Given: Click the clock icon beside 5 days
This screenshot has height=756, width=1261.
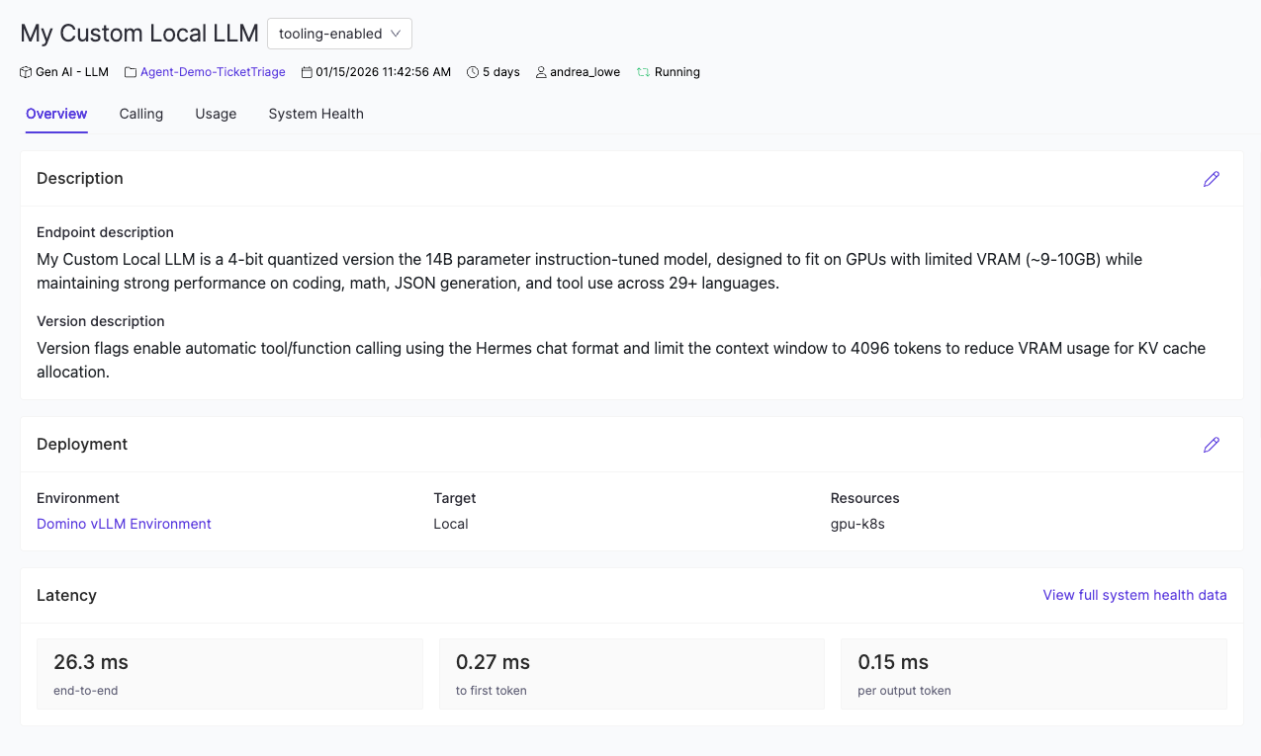Looking at the screenshot, I should (473, 72).
